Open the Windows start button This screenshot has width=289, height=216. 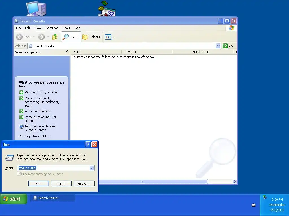click(x=14, y=199)
